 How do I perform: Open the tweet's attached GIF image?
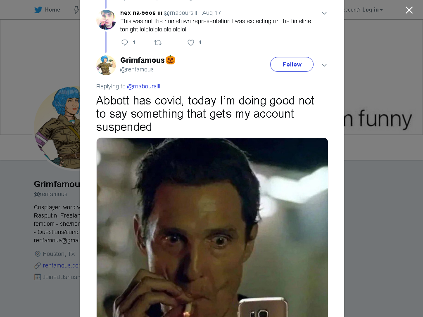[212, 227]
